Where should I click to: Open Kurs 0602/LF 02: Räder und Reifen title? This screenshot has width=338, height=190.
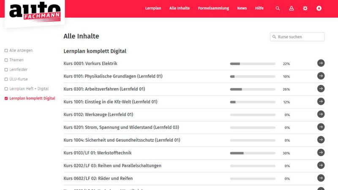[x=98, y=178]
